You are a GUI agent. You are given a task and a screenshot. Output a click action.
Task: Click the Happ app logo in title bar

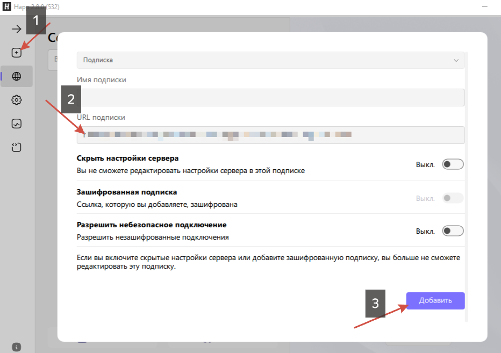click(6, 6)
